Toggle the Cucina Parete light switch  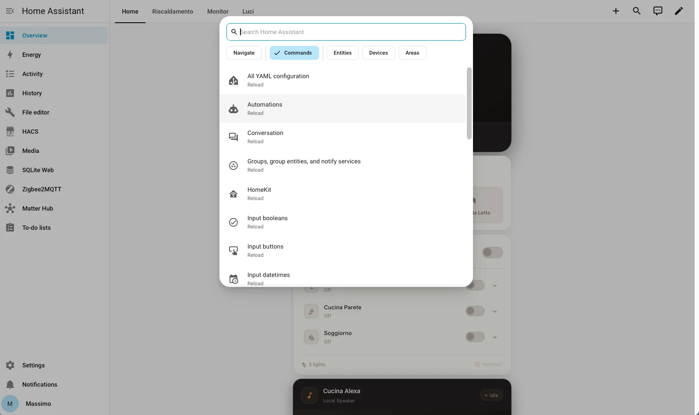[475, 311]
